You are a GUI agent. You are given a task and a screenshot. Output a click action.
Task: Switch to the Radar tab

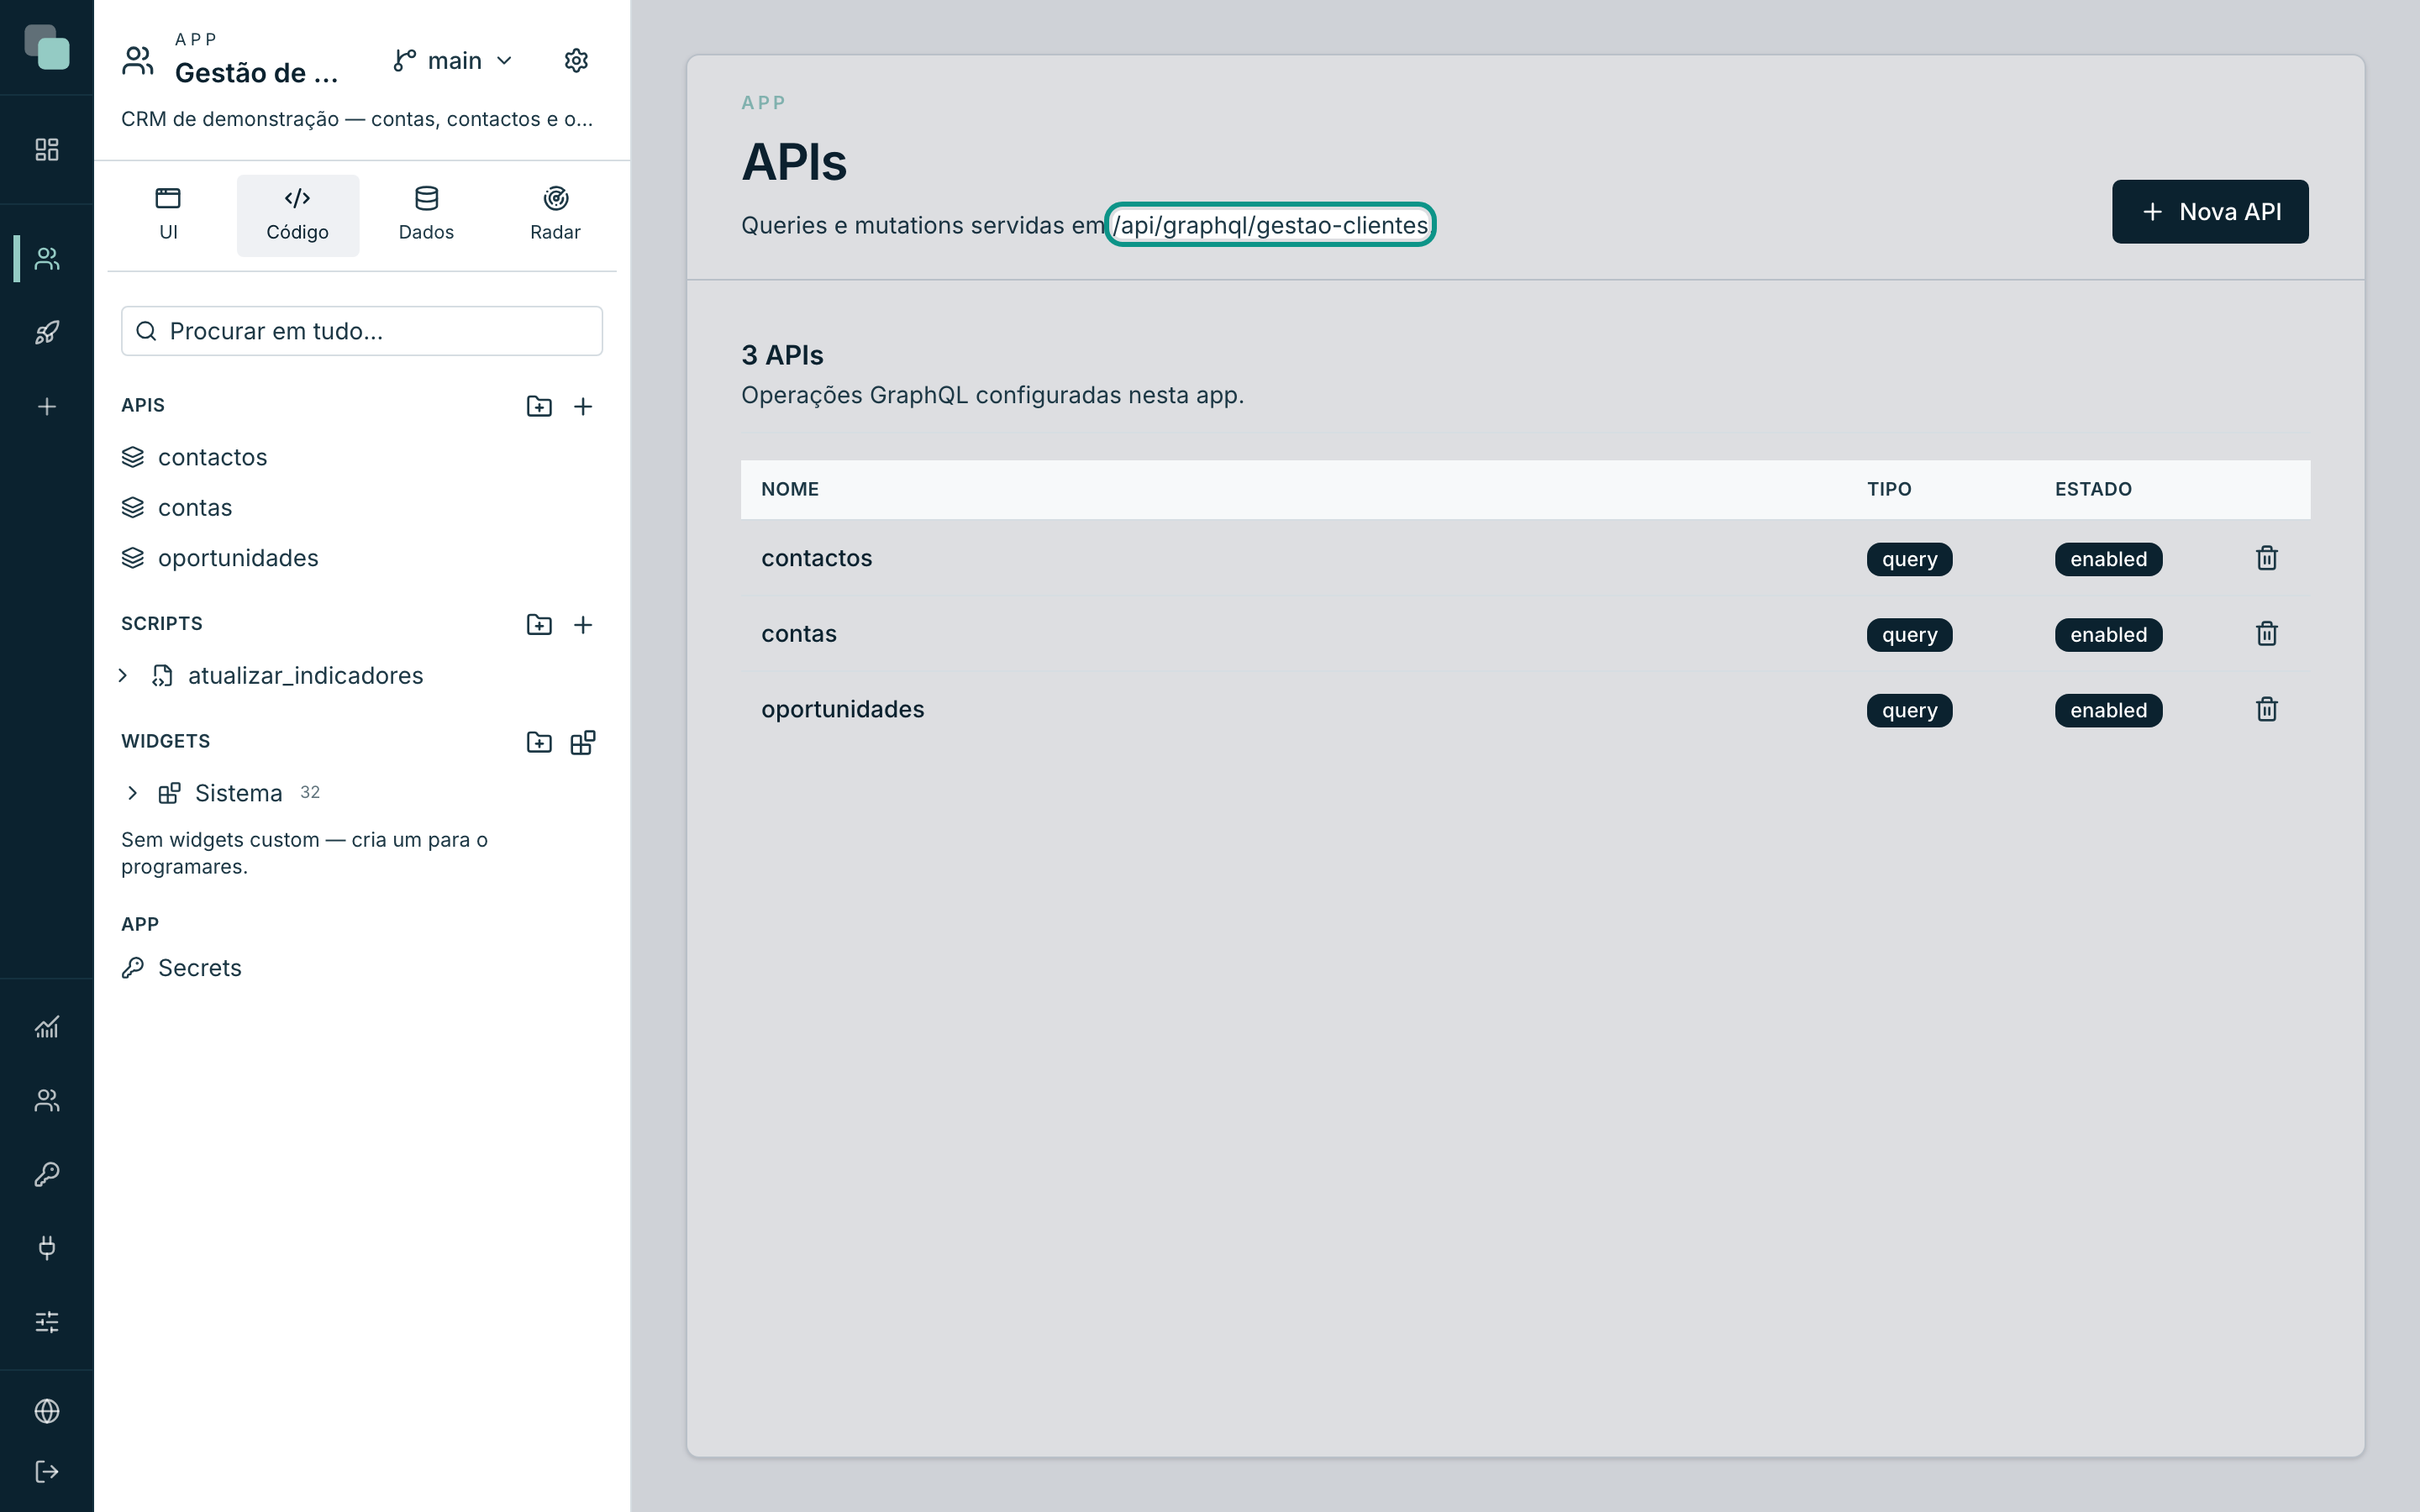555,215
